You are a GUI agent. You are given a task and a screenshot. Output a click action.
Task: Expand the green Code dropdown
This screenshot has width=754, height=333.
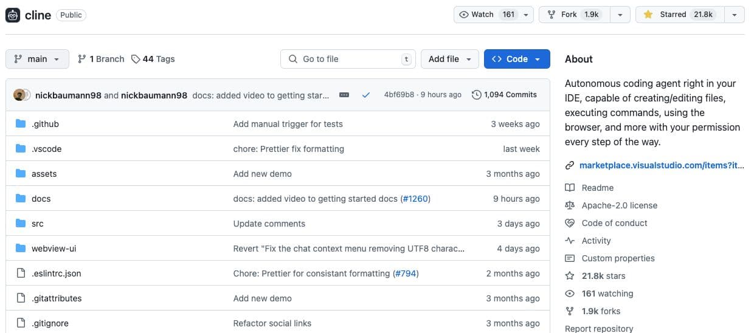click(x=516, y=59)
